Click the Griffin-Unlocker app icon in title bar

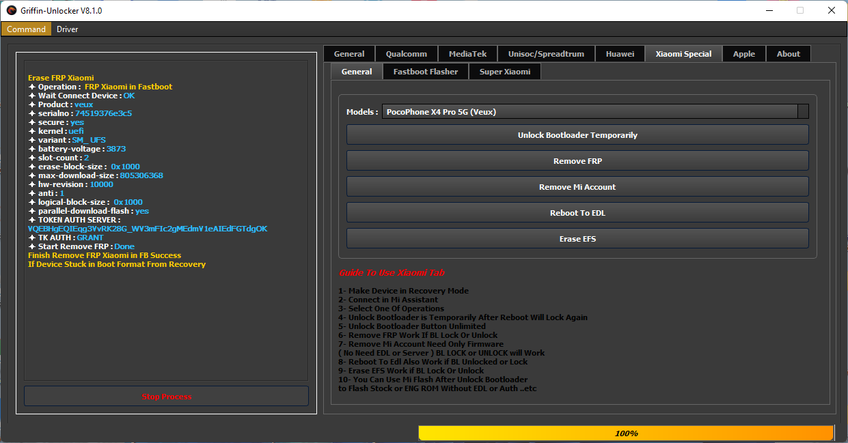pyautogui.click(x=11, y=10)
